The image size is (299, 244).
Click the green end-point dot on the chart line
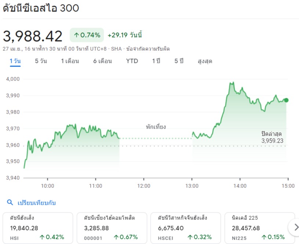pos(286,100)
